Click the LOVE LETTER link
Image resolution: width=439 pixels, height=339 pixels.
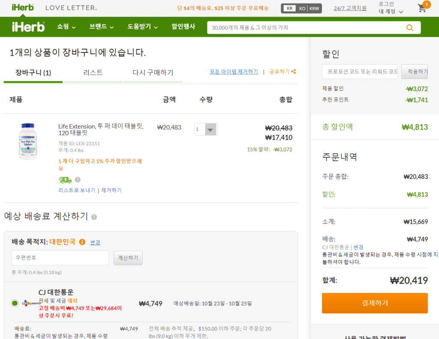tap(71, 8)
